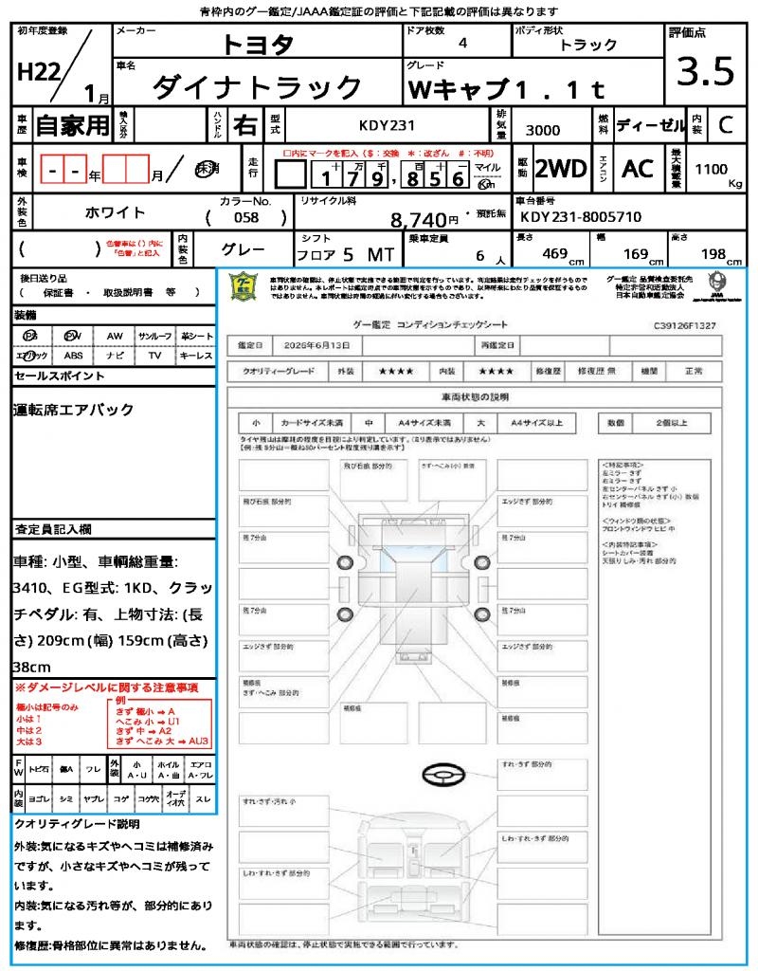Click the circled エアバック equipment cell

(x=31, y=356)
